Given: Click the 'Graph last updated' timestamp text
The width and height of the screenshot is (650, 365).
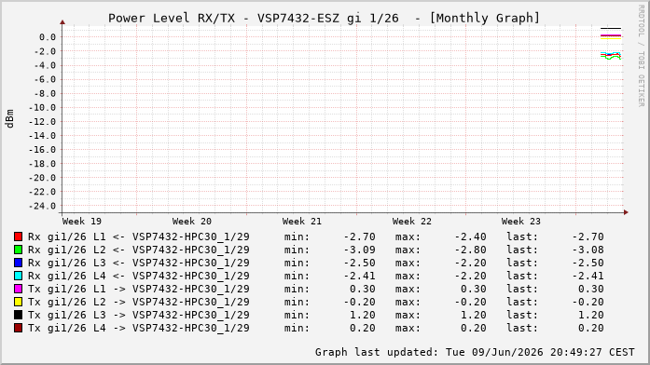Looking at the screenshot, I should tap(475, 352).
